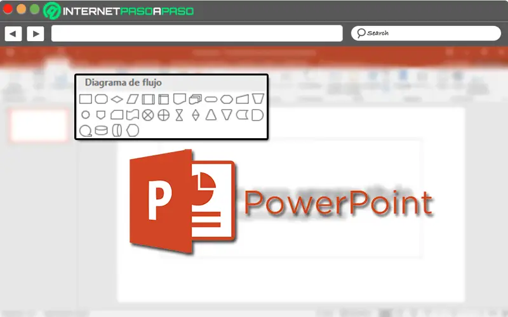Image resolution: width=508 pixels, height=317 pixels.
Task: Select the Manual Operation trapezoid shape
Action: coord(258,99)
